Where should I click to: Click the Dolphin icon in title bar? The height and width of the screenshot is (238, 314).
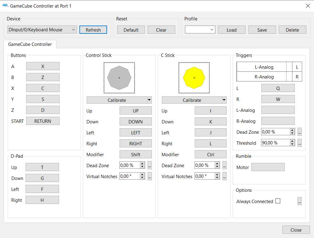[x=5, y=6]
